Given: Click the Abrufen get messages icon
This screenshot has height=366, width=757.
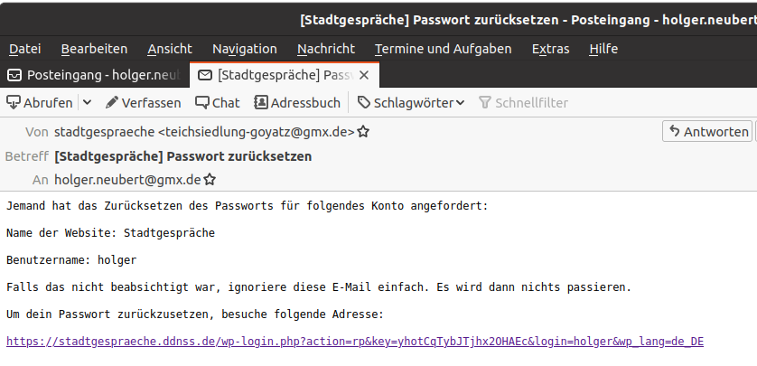Looking at the screenshot, I should click(x=14, y=103).
